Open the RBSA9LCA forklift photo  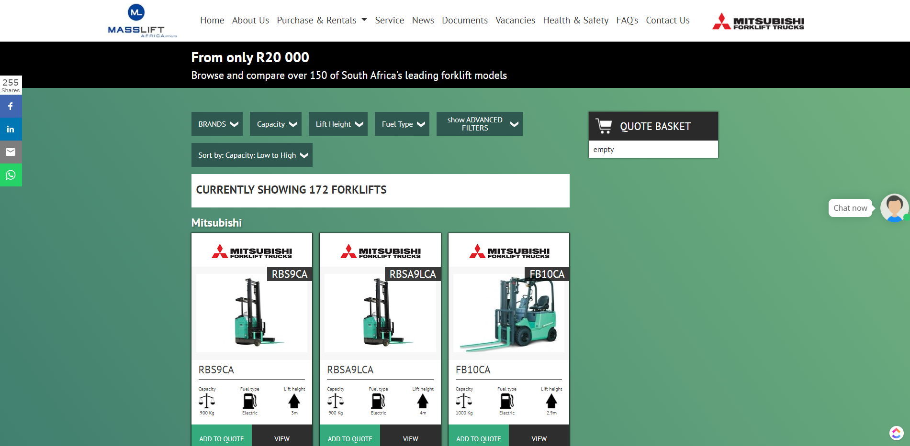tap(381, 313)
